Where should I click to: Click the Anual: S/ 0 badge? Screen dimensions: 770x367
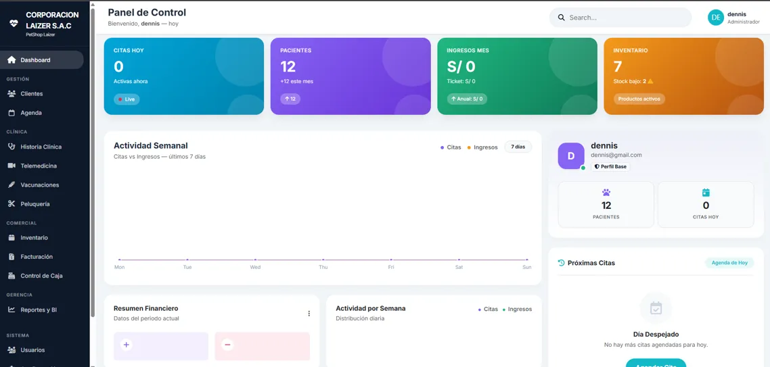click(467, 99)
